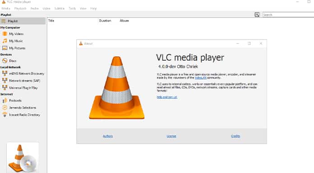This screenshot has height=173, width=314.
Task: Click the My Music note icon
Action: (x=5, y=41)
